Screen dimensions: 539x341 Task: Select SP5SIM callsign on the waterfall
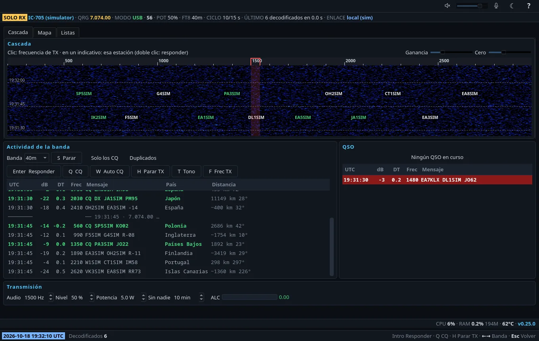(84, 94)
